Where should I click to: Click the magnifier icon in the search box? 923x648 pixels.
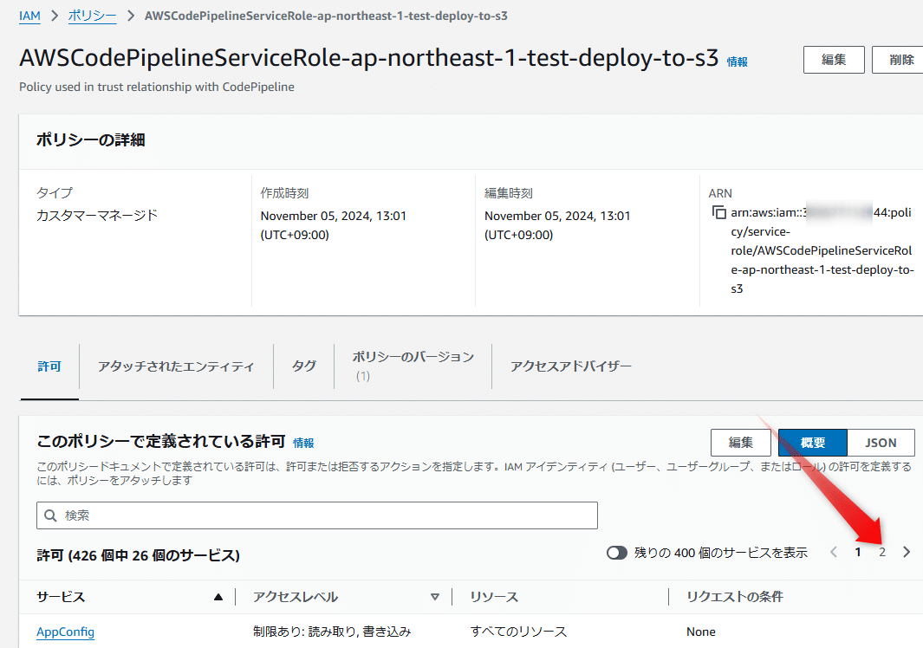pos(51,515)
